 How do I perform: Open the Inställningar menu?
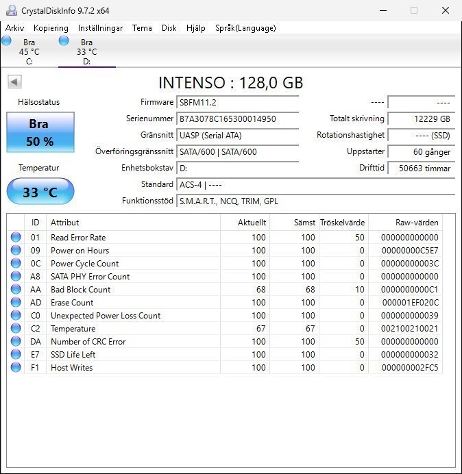[100, 28]
